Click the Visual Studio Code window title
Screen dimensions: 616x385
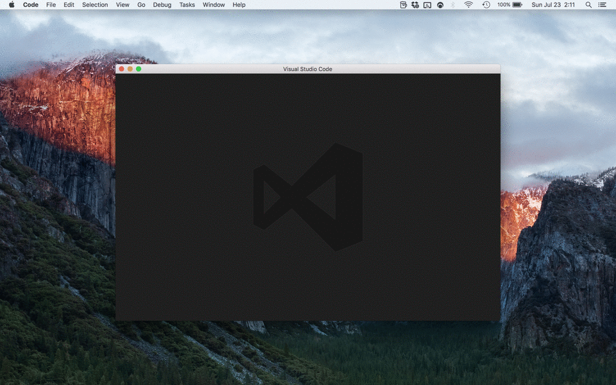pyautogui.click(x=307, y=69)
